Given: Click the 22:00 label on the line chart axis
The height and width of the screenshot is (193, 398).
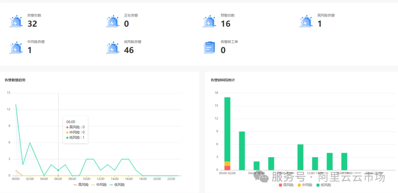Looking at the screenshot, I should pos(171,179).
